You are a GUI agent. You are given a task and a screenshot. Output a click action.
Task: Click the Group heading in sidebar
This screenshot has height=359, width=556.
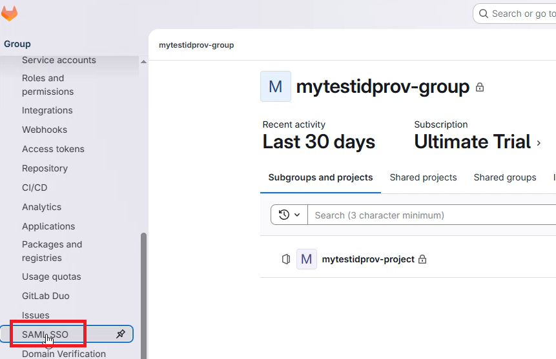tap(17, 44)
